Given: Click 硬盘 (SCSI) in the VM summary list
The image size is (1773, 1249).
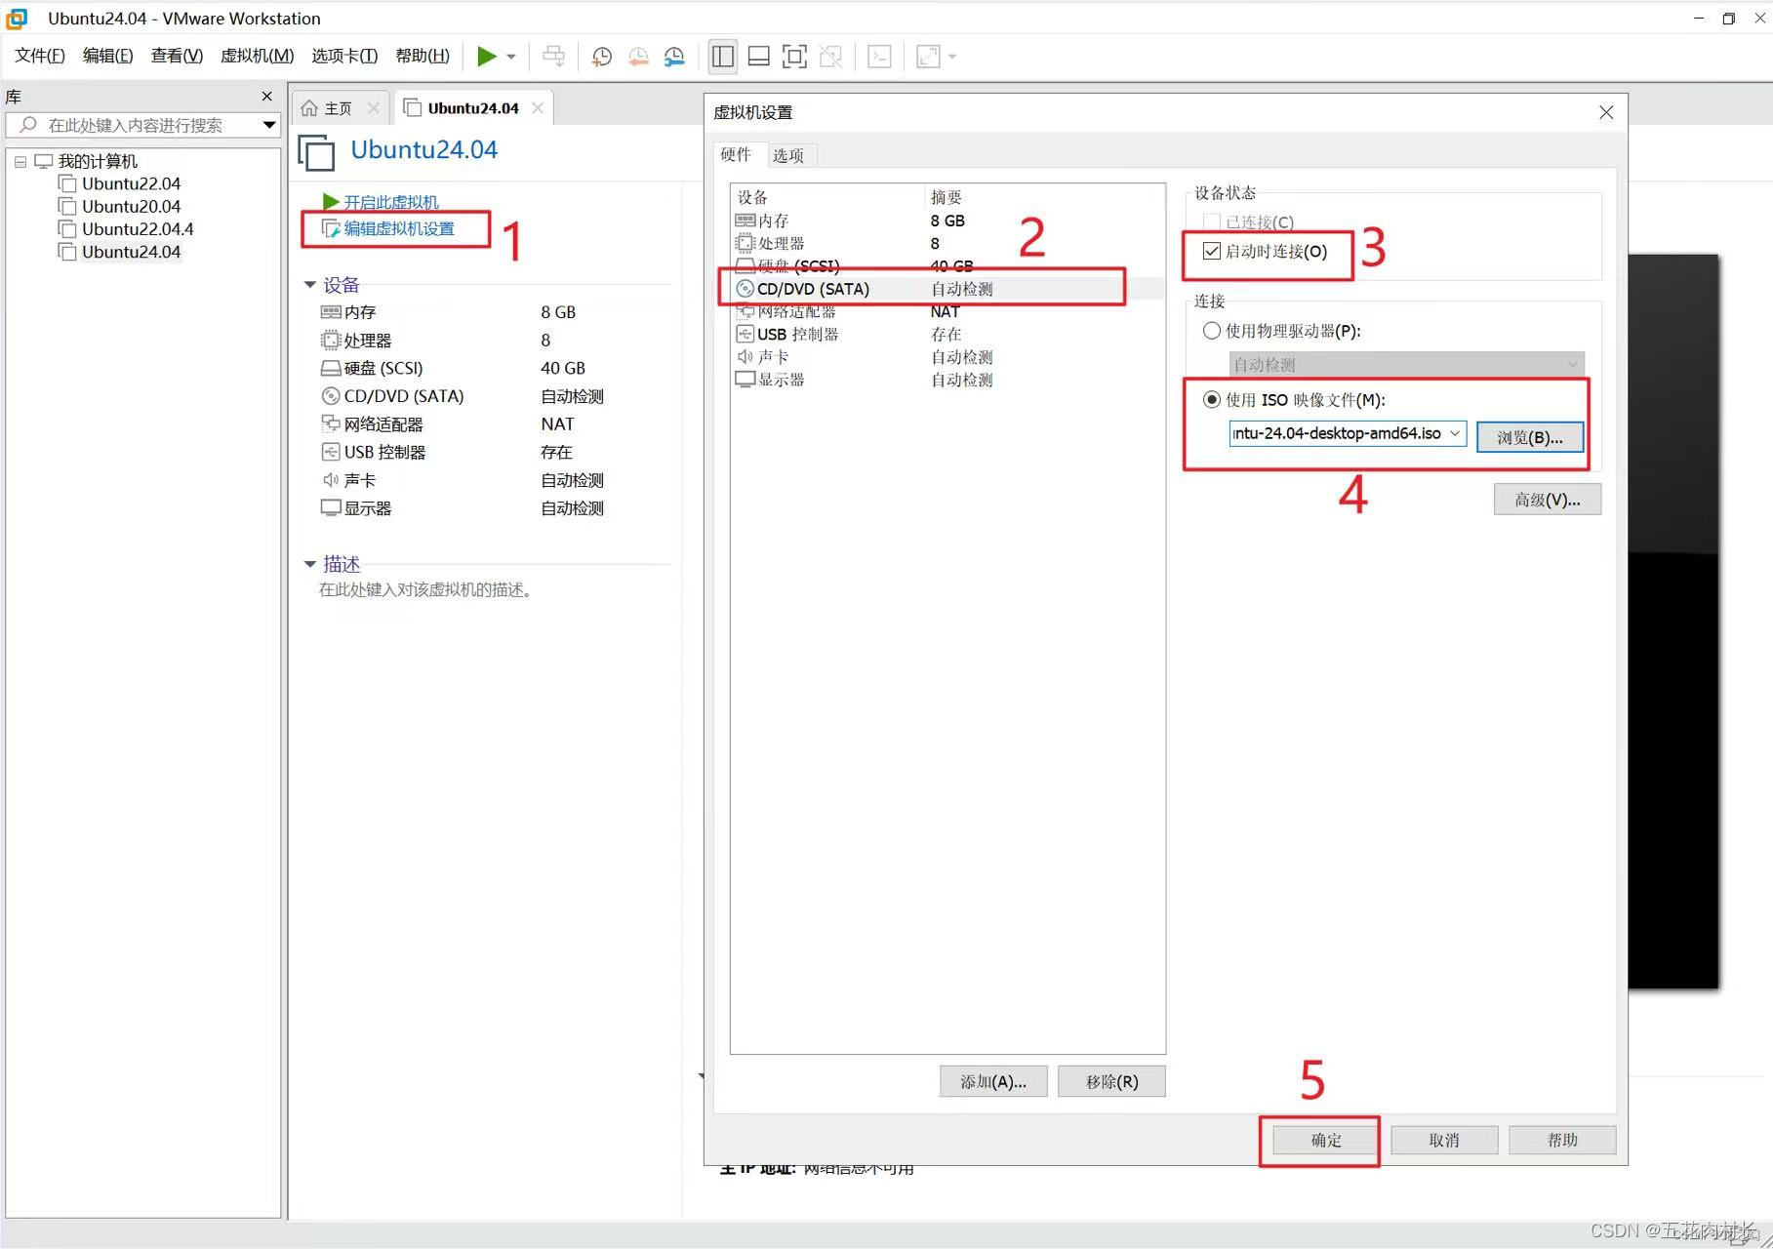Looking at the screenshot, I should point(383,368).
